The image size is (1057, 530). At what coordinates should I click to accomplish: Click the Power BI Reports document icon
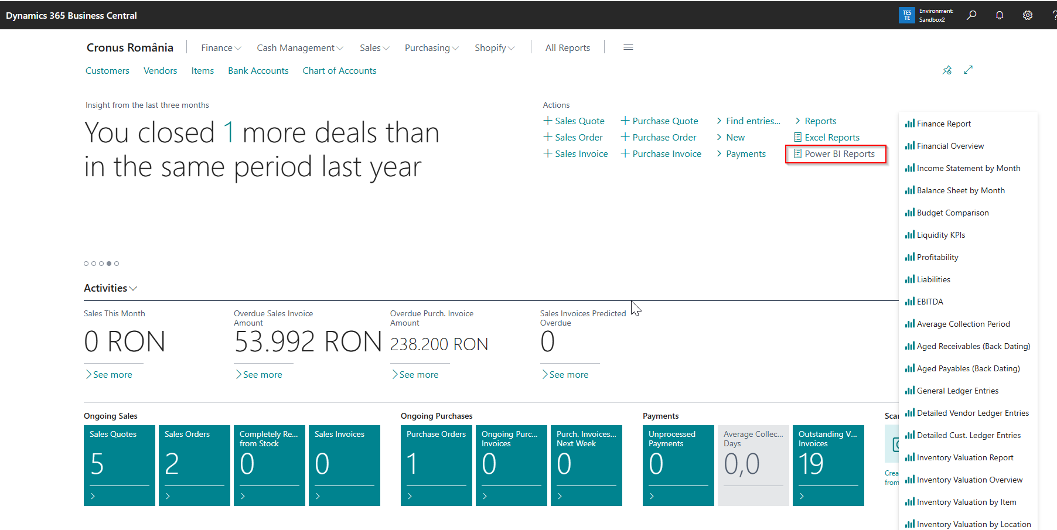coord(797,153)
